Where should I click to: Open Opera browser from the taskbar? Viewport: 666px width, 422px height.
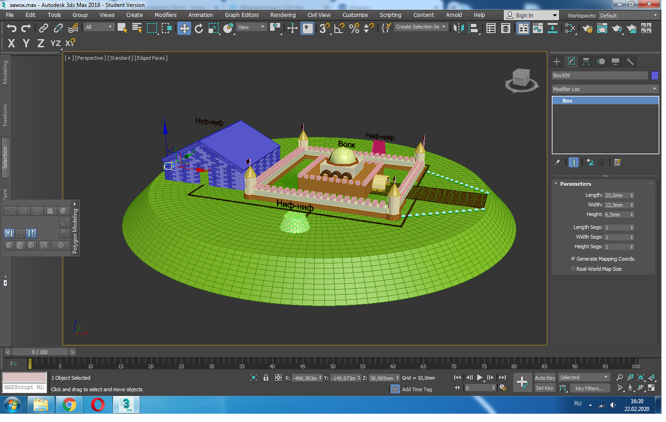tap(98, 405)
